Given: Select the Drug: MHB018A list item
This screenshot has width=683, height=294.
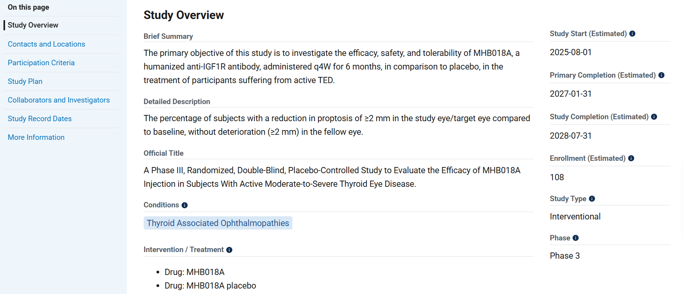Looking at the screenshot, I should coord(195,272).
